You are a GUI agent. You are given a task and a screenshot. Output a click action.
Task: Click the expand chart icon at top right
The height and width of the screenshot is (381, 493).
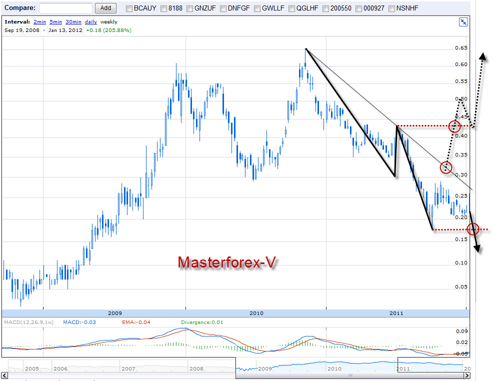pos(463,22)
